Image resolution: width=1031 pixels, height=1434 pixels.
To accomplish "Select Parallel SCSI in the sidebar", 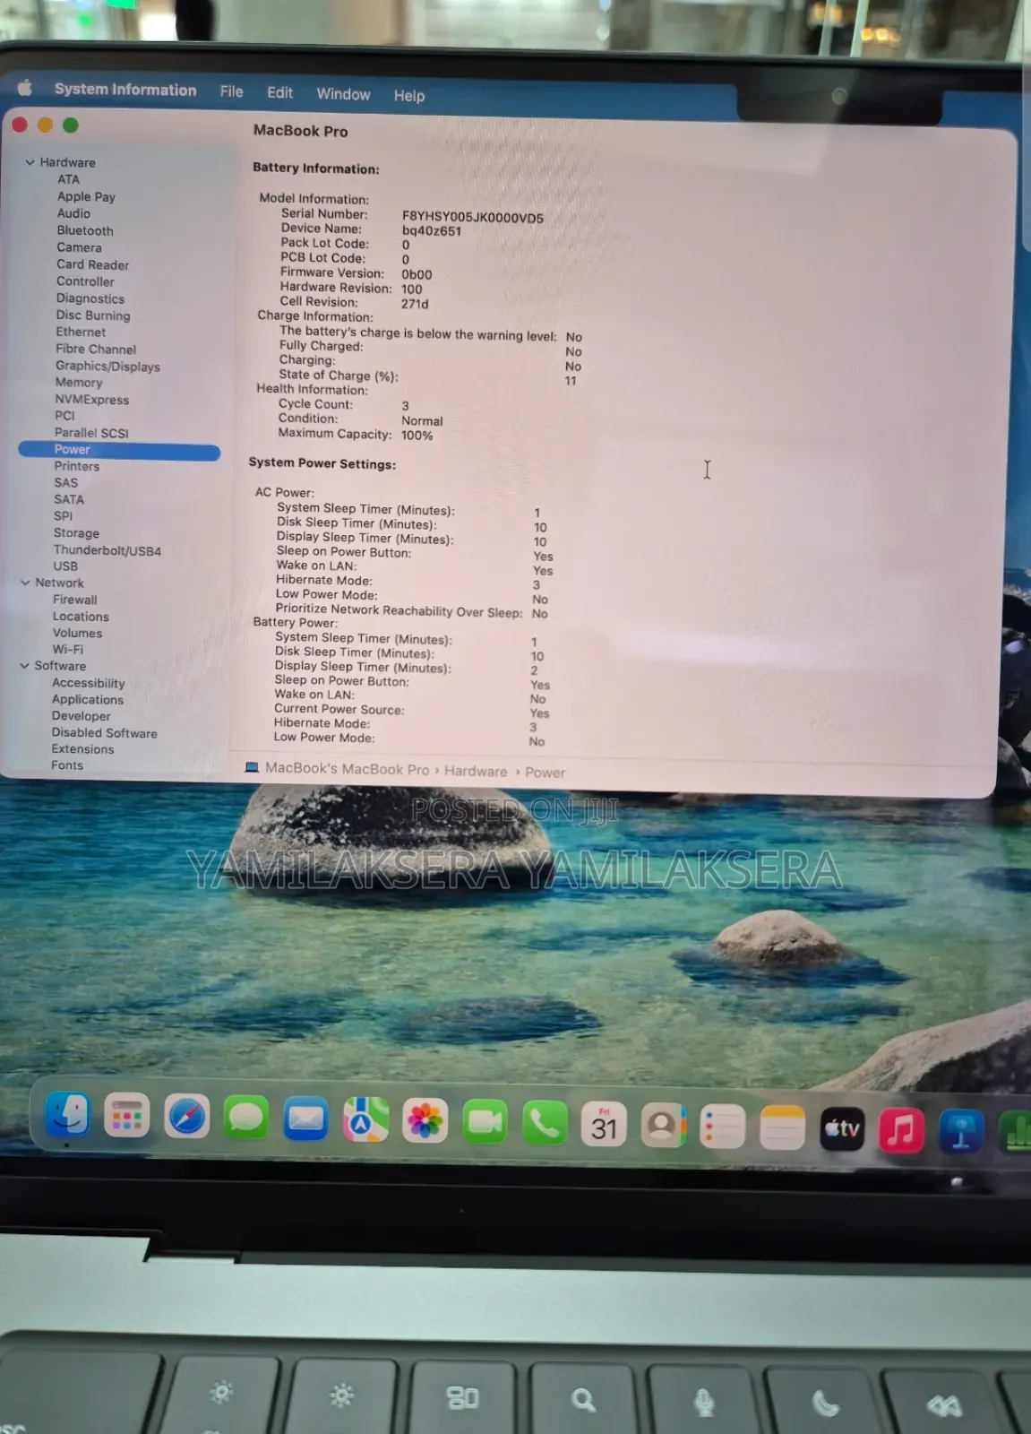I will pyautogui.click(x=91, y=433).
